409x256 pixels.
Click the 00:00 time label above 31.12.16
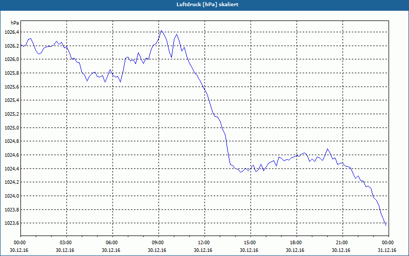388,243
